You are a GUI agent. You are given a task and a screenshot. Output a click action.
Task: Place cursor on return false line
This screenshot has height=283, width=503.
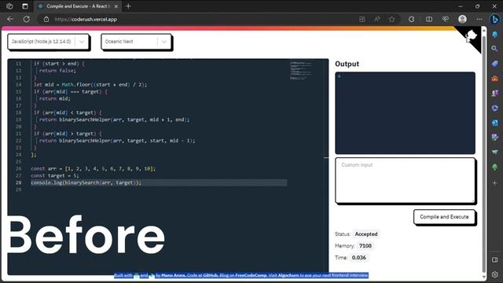(x=57, y=71)
